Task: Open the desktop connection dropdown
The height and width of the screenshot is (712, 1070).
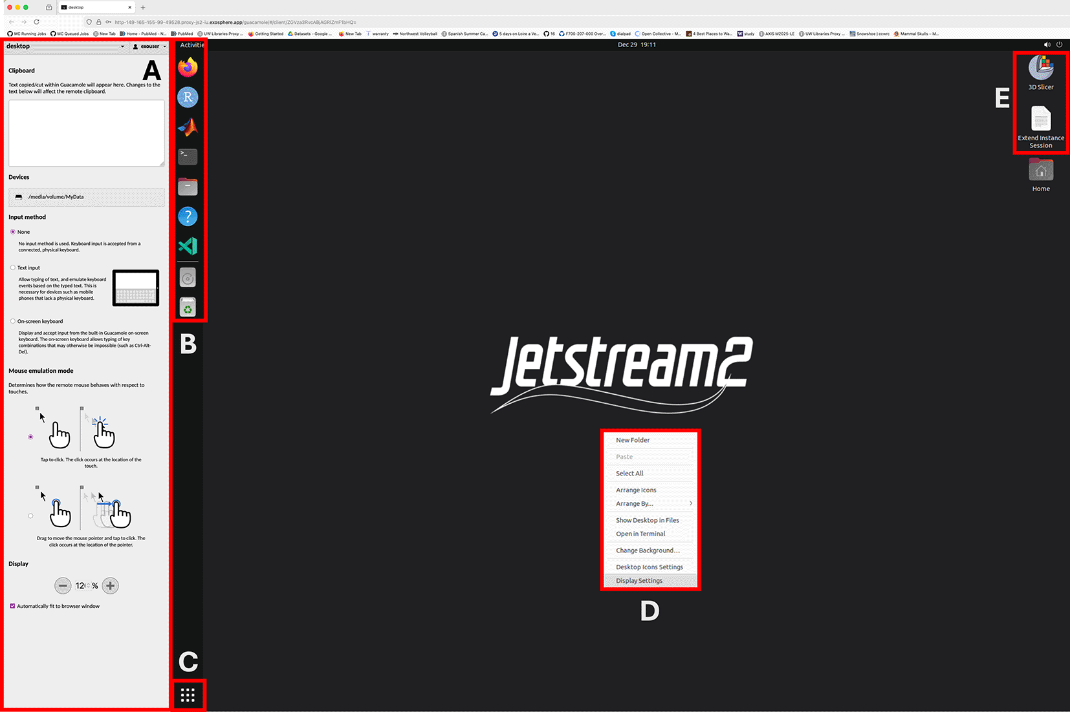Action: pyautogui.click(x=65, y=47)
